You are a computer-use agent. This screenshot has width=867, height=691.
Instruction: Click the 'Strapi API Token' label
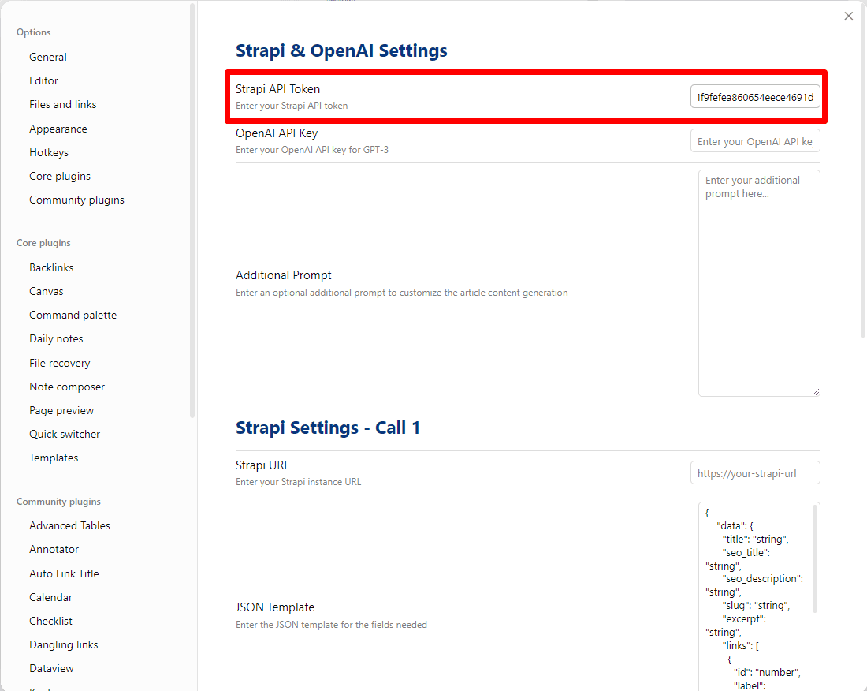(x=277, y=89)
